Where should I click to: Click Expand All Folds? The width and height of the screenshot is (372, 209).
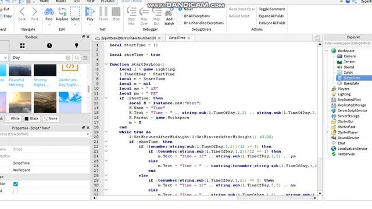271,16
